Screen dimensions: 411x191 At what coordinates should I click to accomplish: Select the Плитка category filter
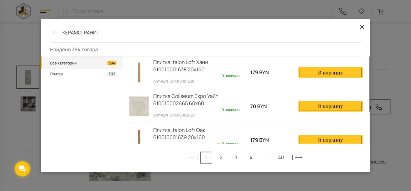(56, 74)
